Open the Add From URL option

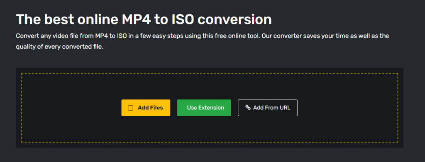pyautogui.click(x=268, y=108)
